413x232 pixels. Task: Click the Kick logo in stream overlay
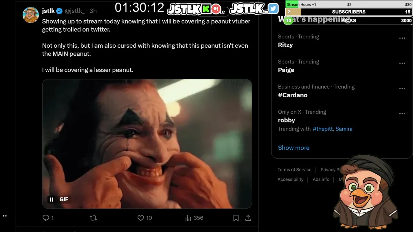(x=206, y=9)
